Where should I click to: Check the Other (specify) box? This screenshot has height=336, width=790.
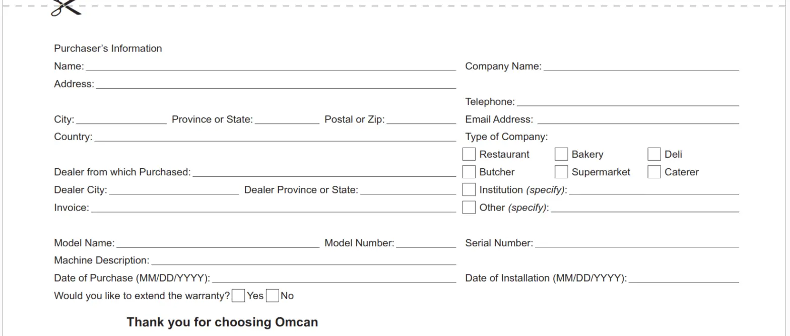pyautogui.click(x=469, y=207)
